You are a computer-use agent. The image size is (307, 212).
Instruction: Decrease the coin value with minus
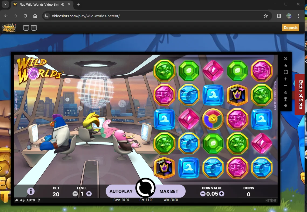[203, 194]
